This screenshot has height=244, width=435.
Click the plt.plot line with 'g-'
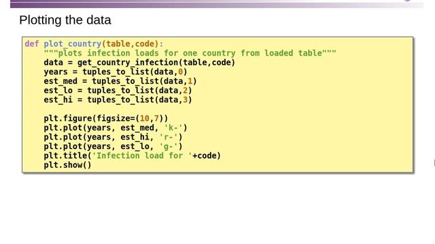pos(114,146)
